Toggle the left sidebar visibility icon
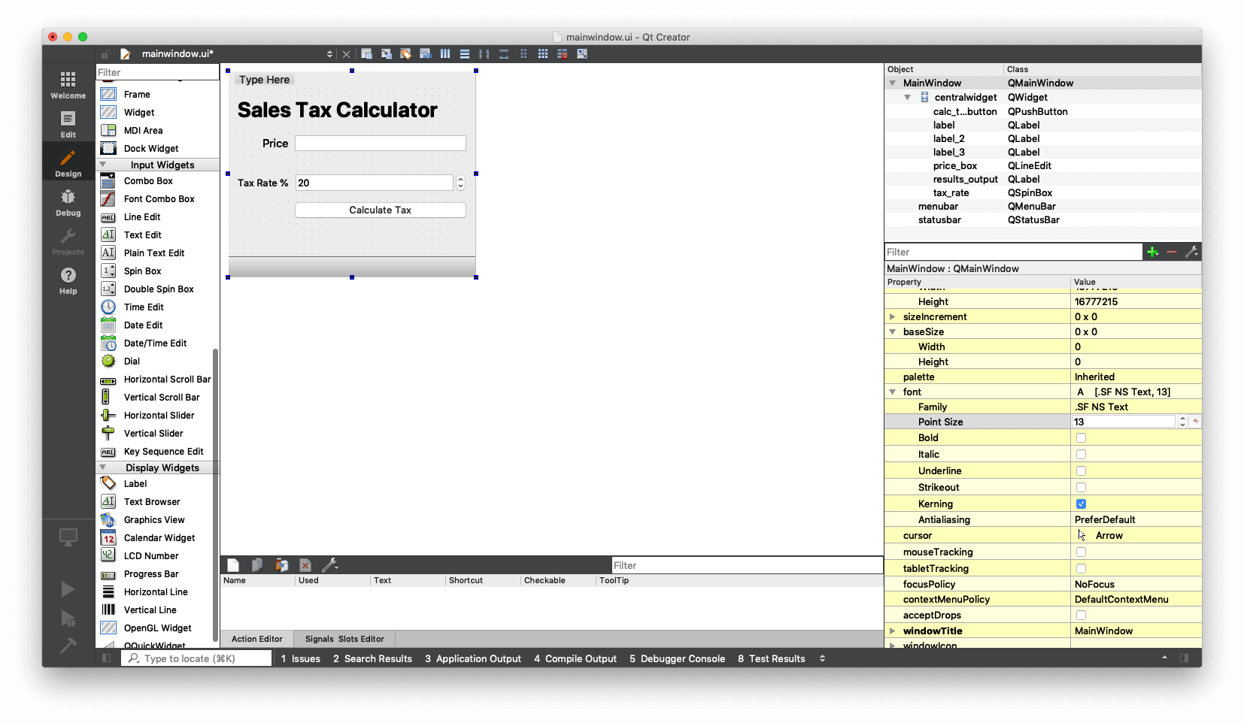This screenshot has height=723, width=1244. pyautogui.click(x=107, y=658)
